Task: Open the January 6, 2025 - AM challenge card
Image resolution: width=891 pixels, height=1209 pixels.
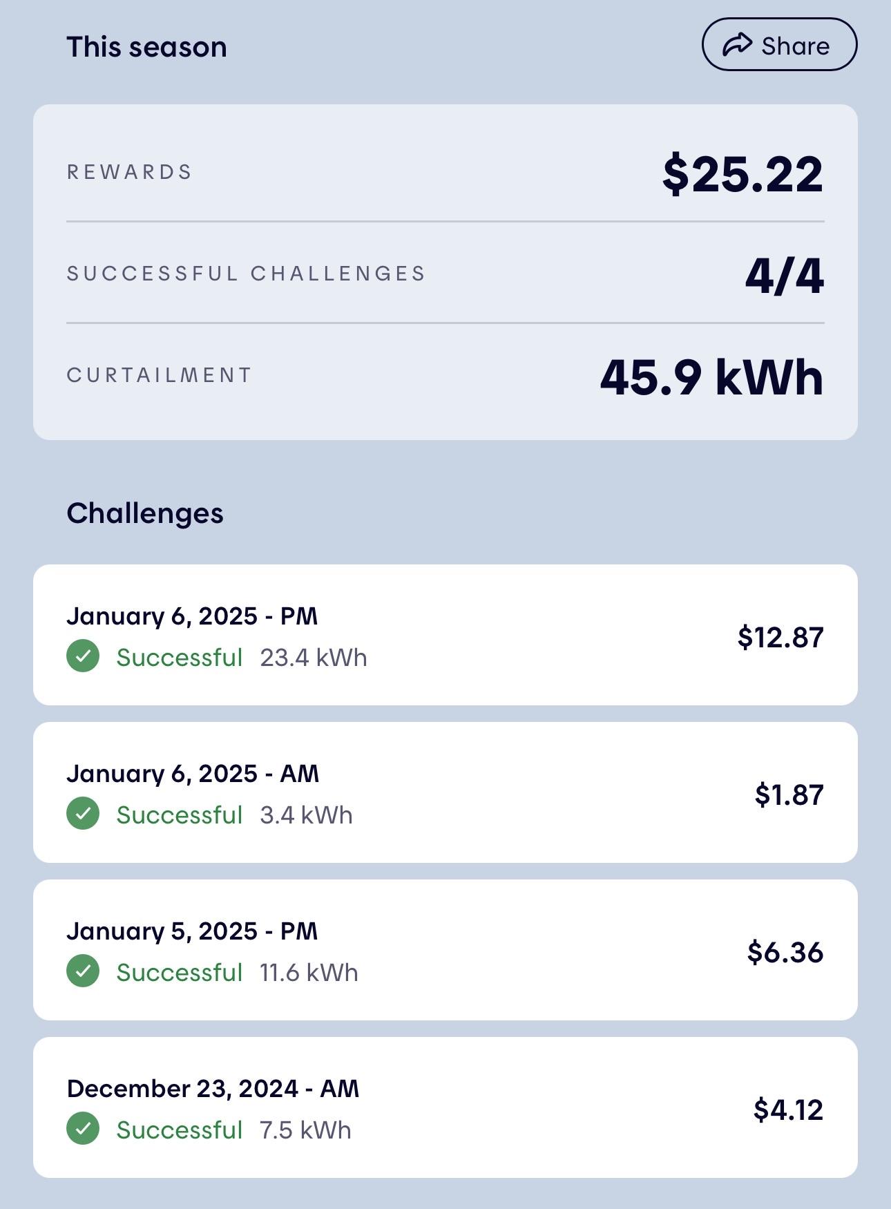Action: pyautogui.click(x=445, y=792)
